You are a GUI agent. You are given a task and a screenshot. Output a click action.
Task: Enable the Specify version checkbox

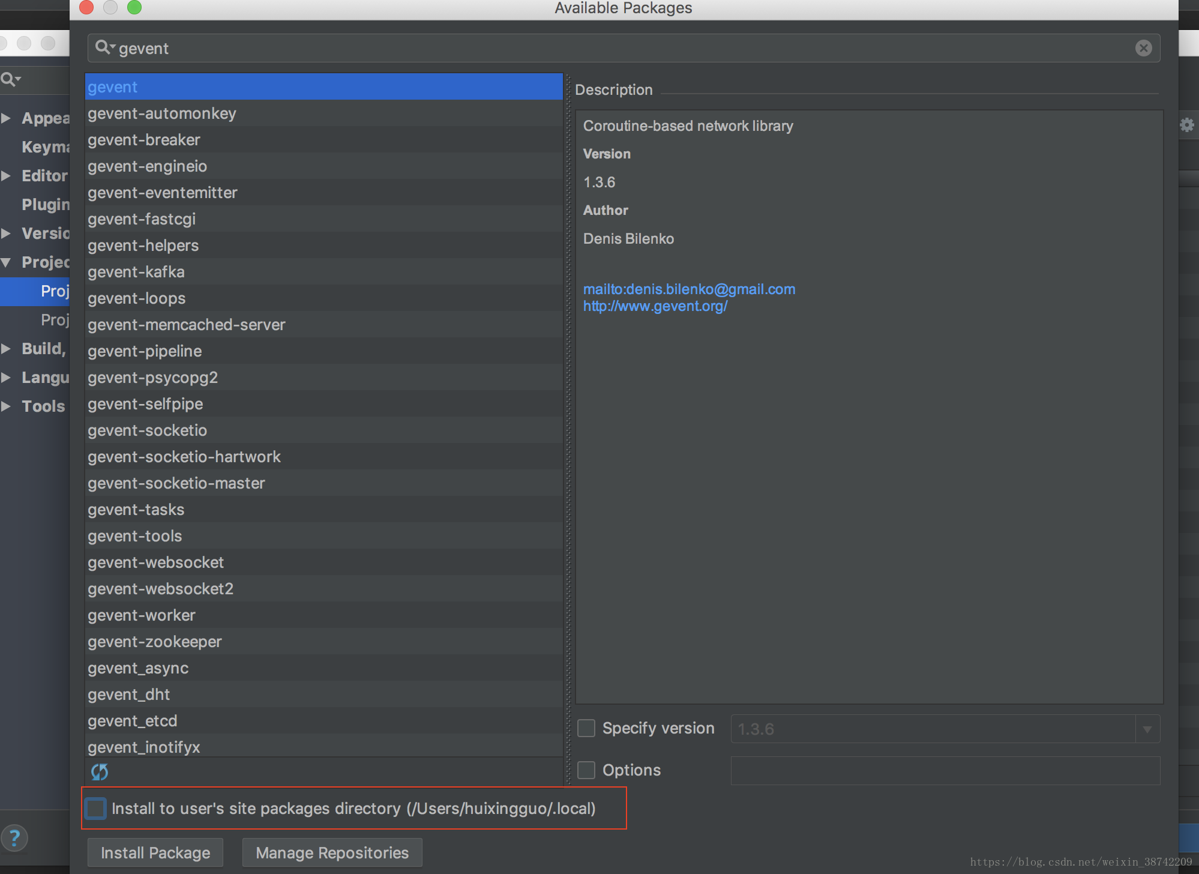(586, 728)
